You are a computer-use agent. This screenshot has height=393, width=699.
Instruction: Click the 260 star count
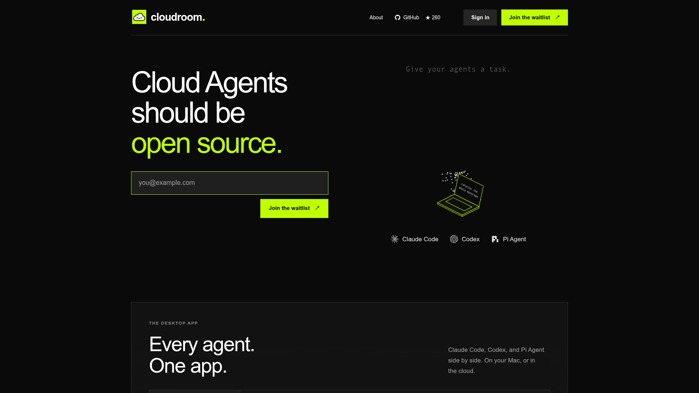[436, 17]
